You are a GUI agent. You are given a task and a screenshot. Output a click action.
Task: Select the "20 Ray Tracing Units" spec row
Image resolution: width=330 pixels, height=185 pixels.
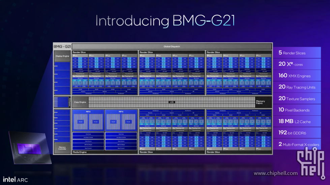point(297,87)
